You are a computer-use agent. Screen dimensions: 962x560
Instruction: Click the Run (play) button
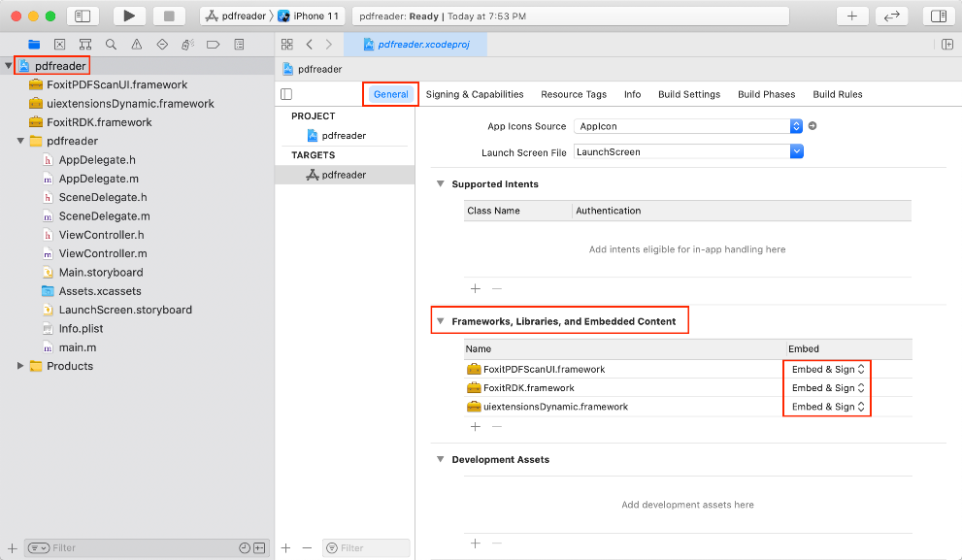pos(129,16)
